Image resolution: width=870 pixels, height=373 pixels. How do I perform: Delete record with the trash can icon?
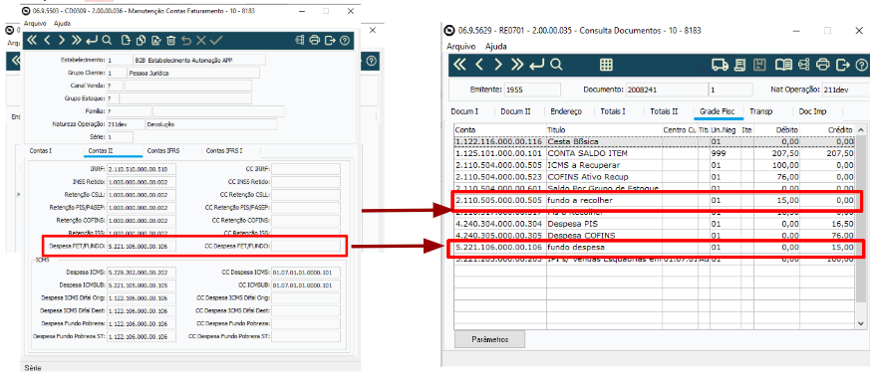170,40
